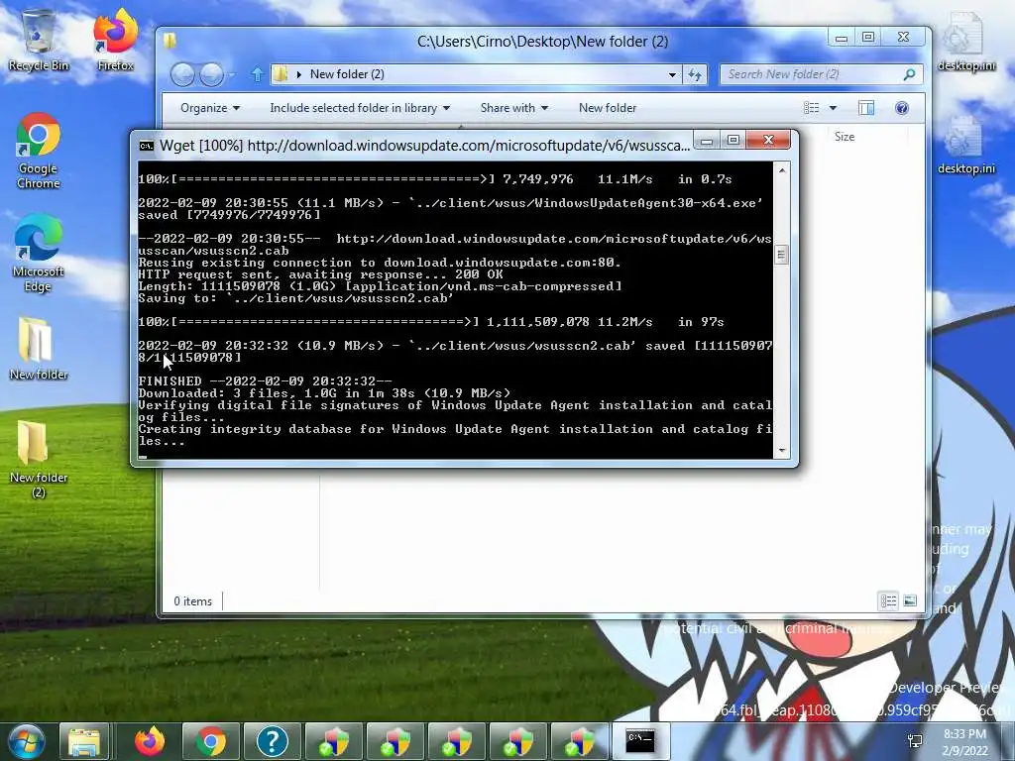Click the Wget console window system icon
The image size is (1015, 761).
pyautogui.click(x=147, y=146)
